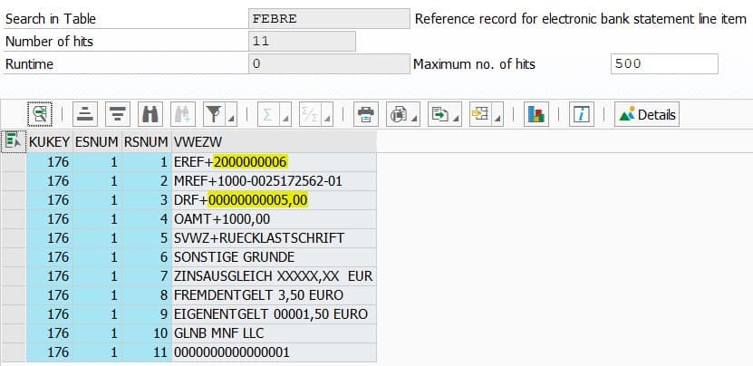Open the Views dropdown button
753x366 pixels.
[403, 114]
